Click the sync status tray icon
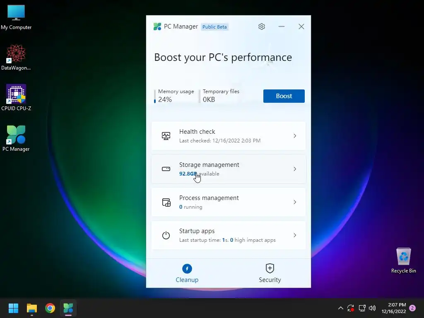Viewport: 424px width, 318px height. [351, 308]
